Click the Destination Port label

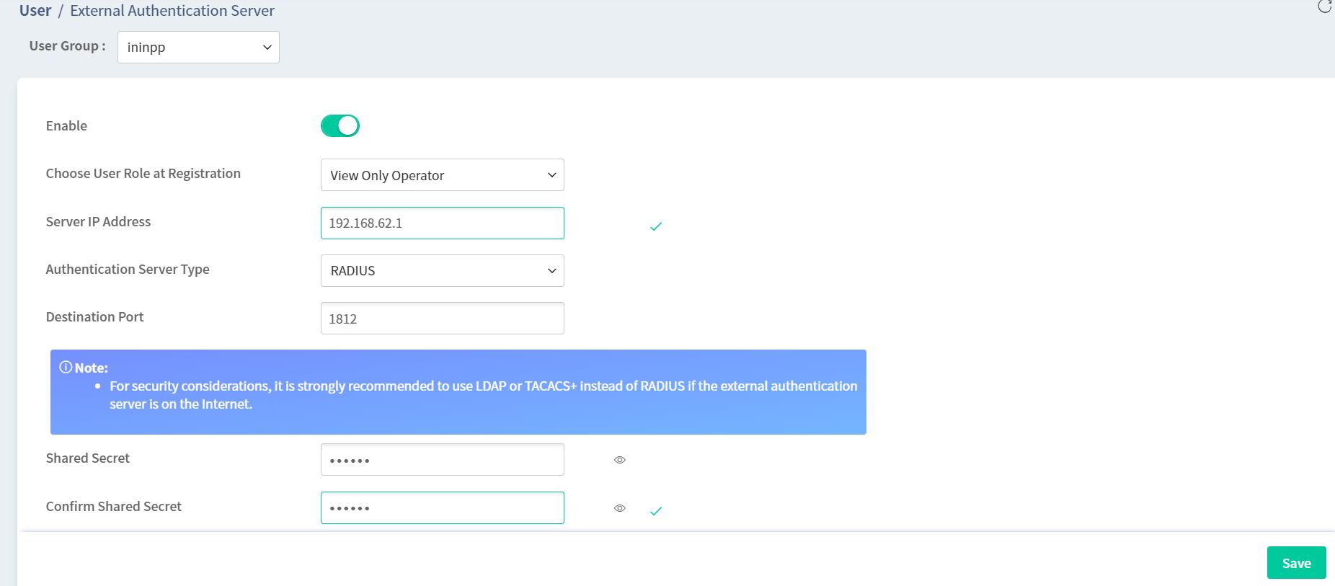coord(94,317)
